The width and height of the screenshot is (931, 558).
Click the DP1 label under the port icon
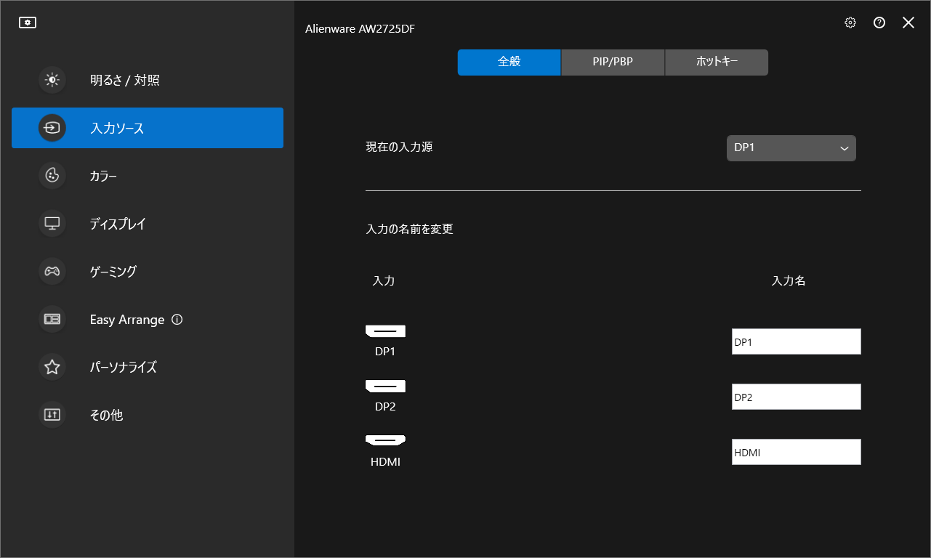click(x=385, y=352)
